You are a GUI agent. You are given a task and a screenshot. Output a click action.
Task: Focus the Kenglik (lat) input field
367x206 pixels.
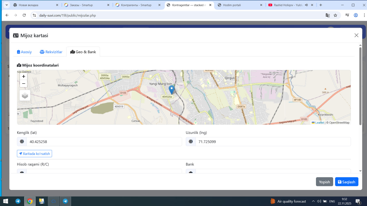(x=104, y=142)
